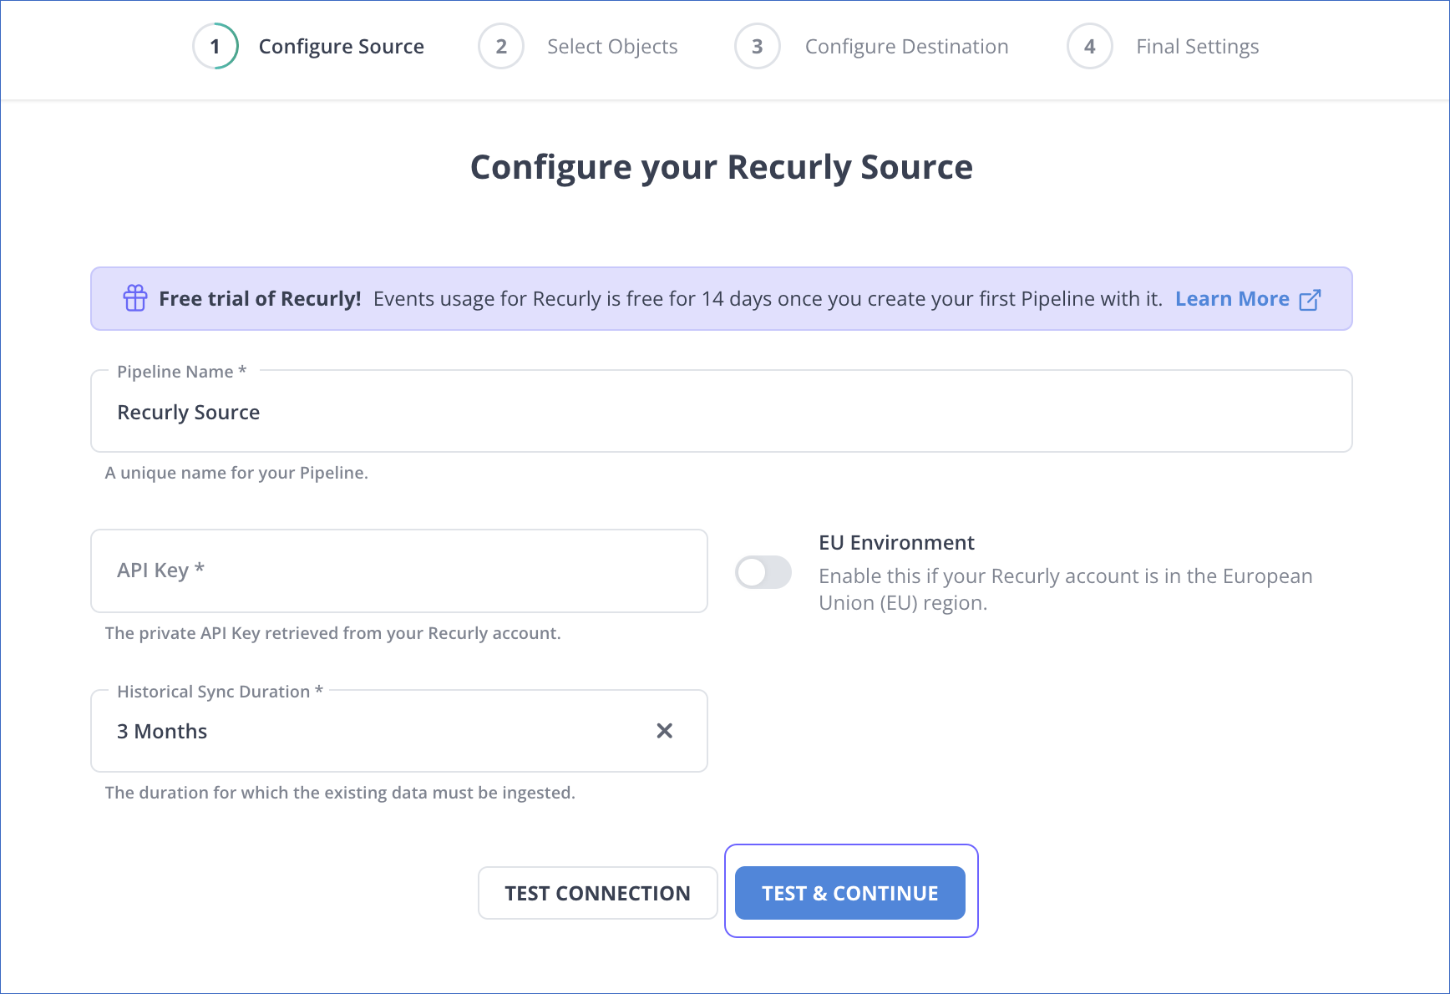Viewport: 1450px width, 994px height.
Task: Open the external link icon beside Learn More
Action: (1310, 299)
